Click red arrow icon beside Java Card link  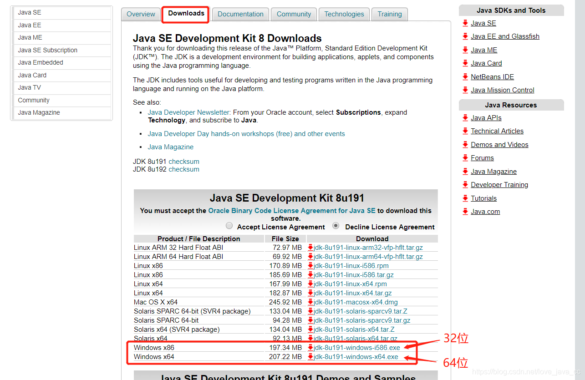465,63
